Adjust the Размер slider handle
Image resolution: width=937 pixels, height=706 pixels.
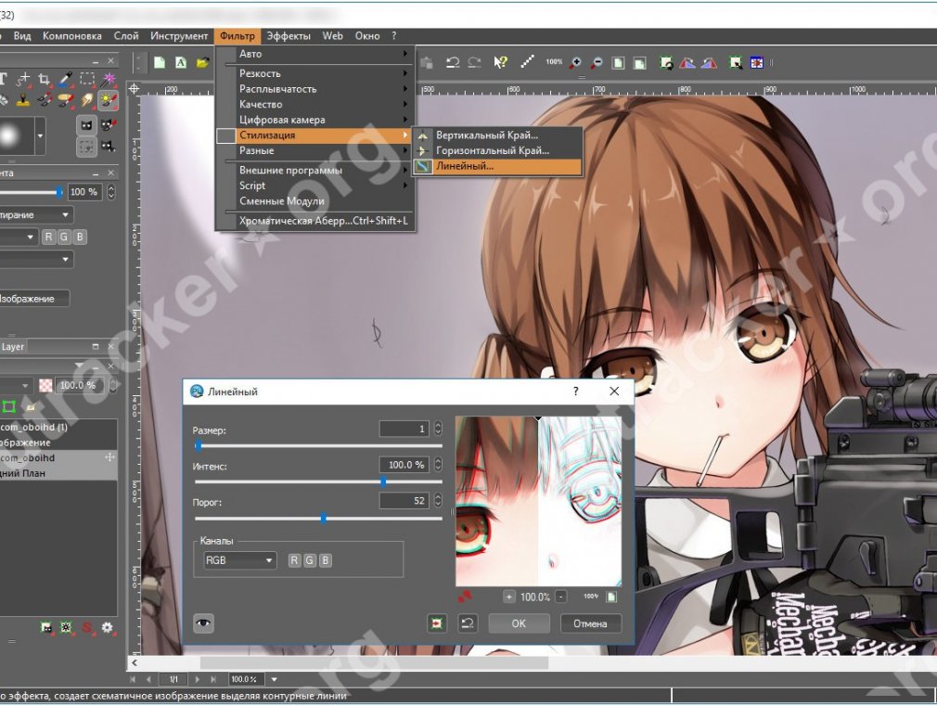click(199, 445)
